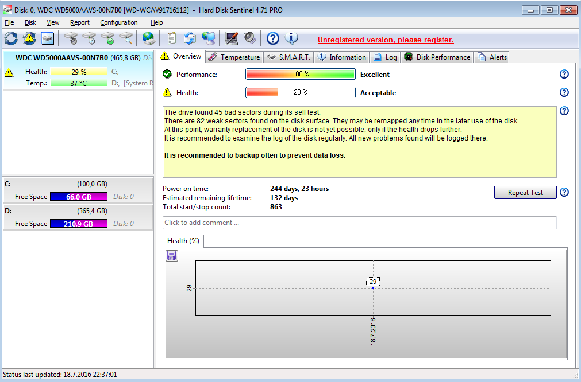Switch to the Information tab
The width and height of the screenshot is (581, 382).
click(342, 57)
